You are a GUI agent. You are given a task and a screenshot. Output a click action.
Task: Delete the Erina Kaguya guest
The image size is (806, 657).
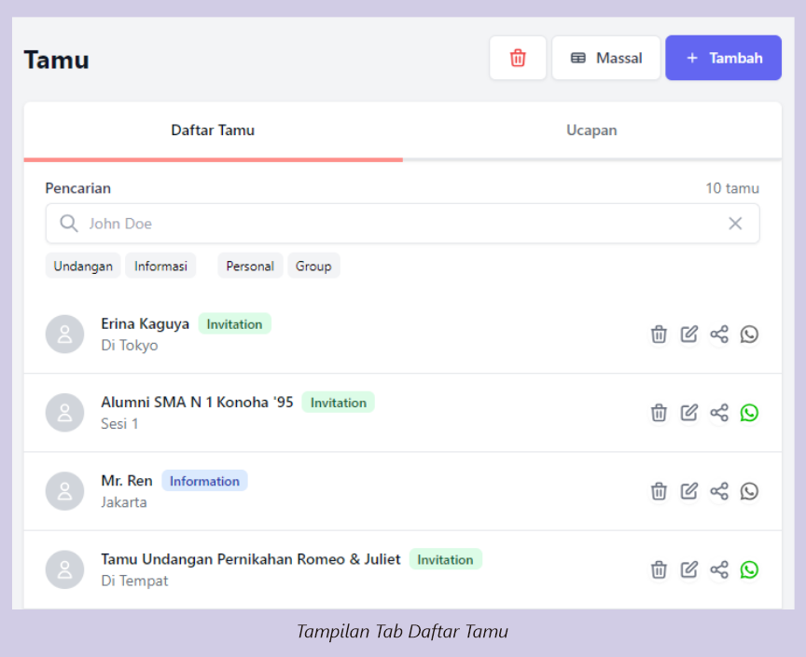coord(659,335)
